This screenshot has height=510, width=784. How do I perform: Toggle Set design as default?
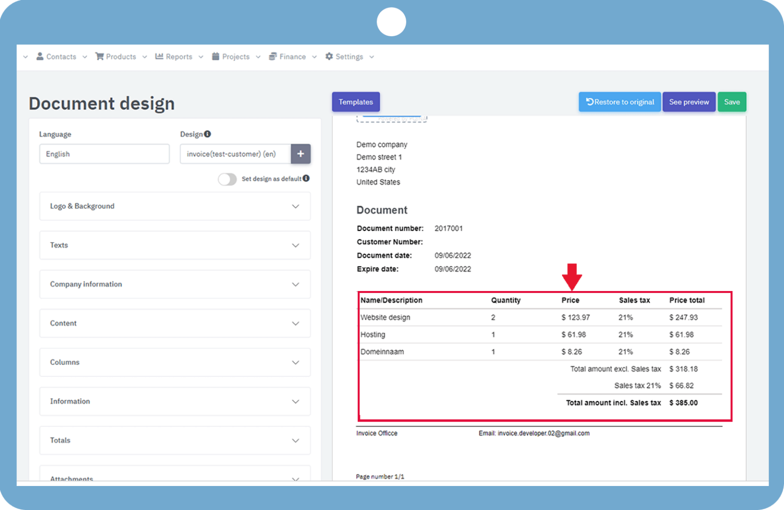coord(227,179)
